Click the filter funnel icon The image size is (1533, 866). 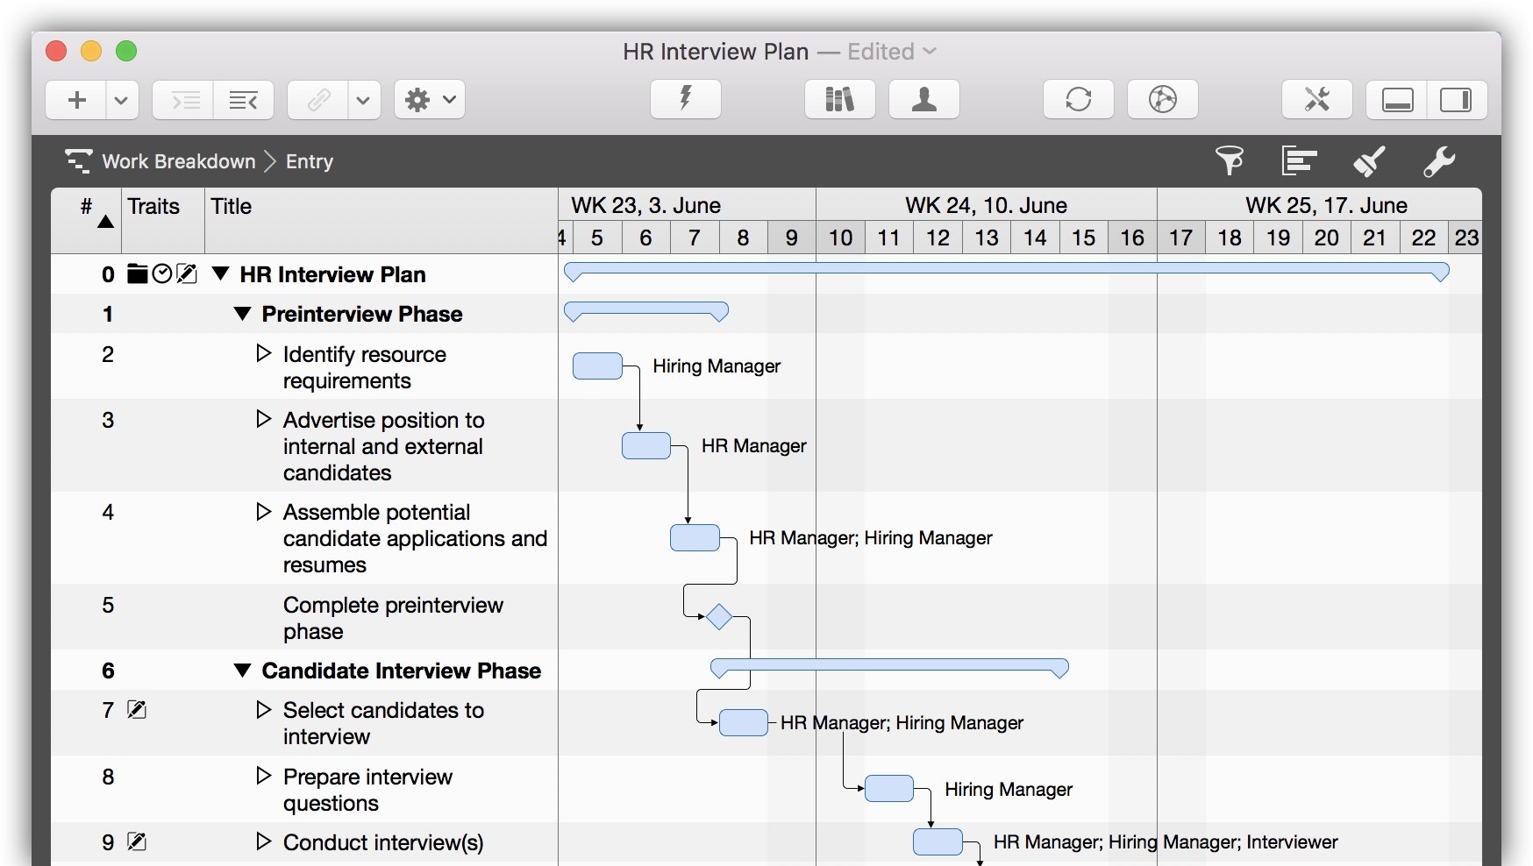[x=1229, y=161]
